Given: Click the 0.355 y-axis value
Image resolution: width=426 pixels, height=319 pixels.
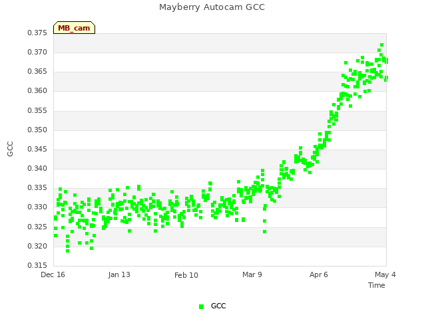Looking at the screenshot, I should point(37,111).
